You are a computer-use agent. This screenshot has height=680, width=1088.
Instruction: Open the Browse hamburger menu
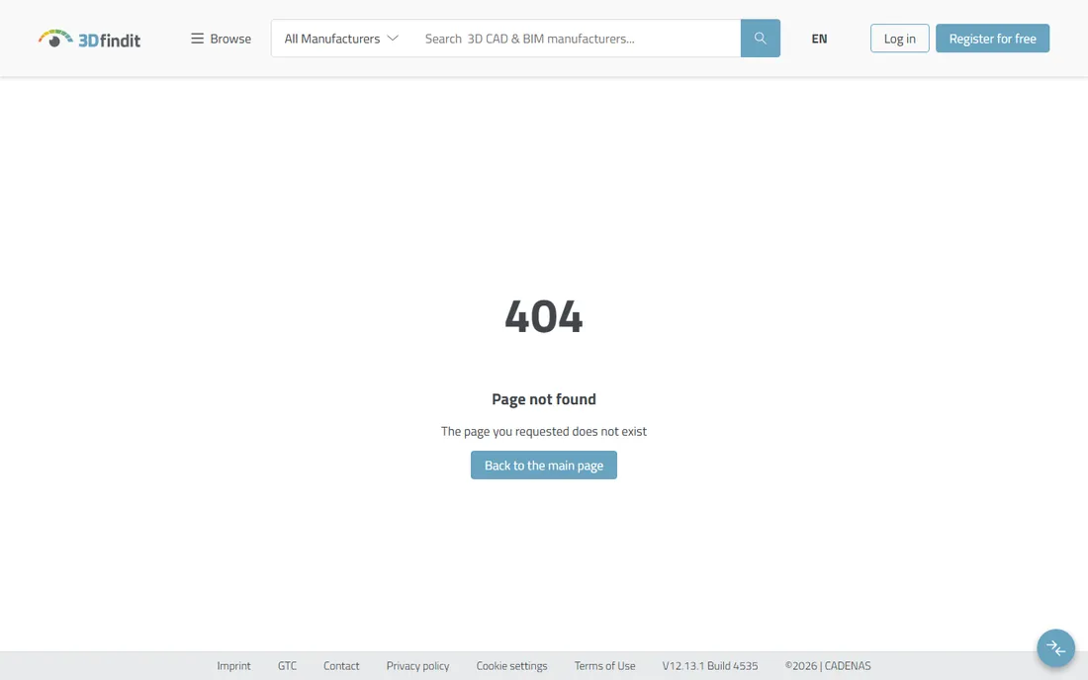point(221,39)
